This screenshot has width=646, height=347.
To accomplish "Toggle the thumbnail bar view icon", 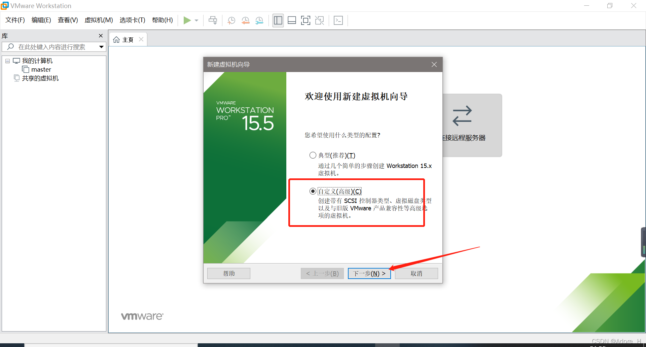I will coord(292,21).
